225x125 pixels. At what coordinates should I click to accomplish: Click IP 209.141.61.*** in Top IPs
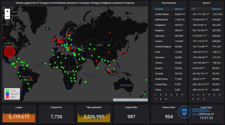[x=200, y=90]
